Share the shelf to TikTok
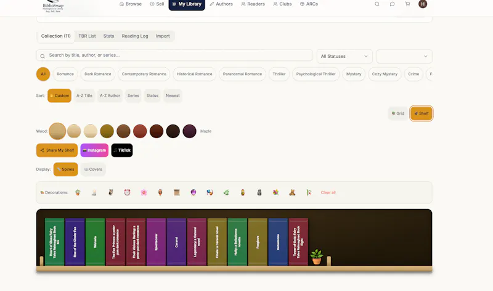 click(x=122, y=150)
